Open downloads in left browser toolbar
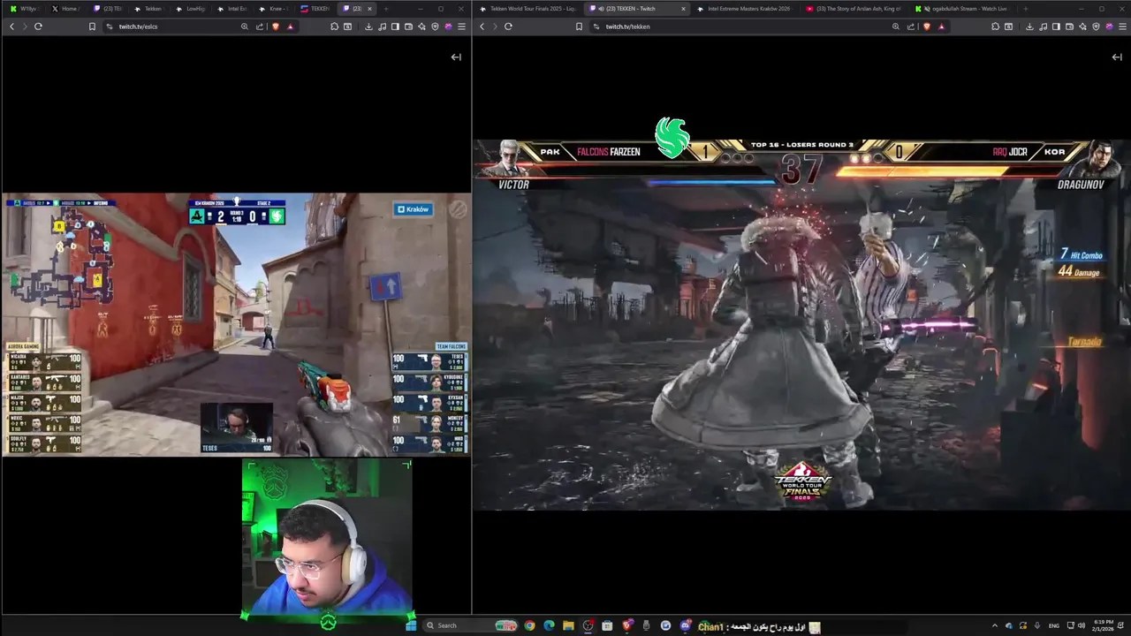The width and height of the screenshot is (1131, 636). point(368,26)
